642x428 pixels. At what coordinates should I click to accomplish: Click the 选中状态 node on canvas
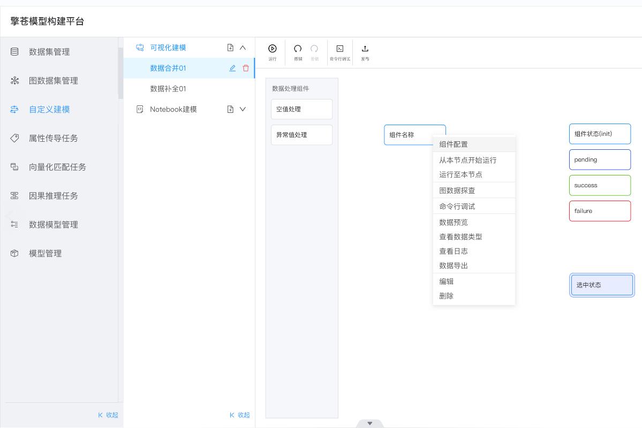click(602, 285)
